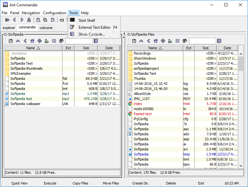
Task: Select Softpedia wallpaper LNK file
Action: (x=62, y=104)
